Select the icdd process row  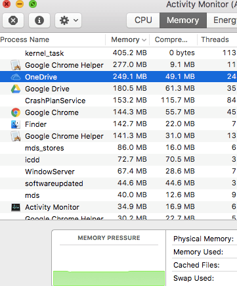pos(118,160)
